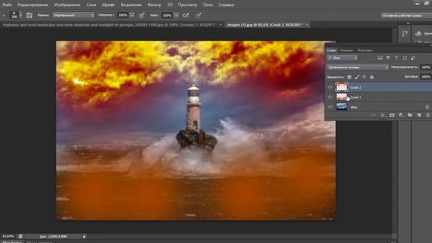Open the tool preset picker arrow
Screen dimensions: 432x243
(x=4, y=16)
